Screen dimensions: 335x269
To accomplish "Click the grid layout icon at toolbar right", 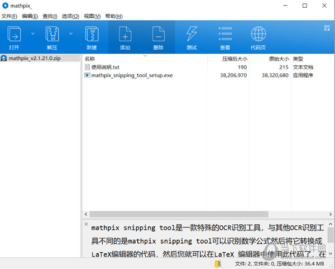I will click(327, 28).
